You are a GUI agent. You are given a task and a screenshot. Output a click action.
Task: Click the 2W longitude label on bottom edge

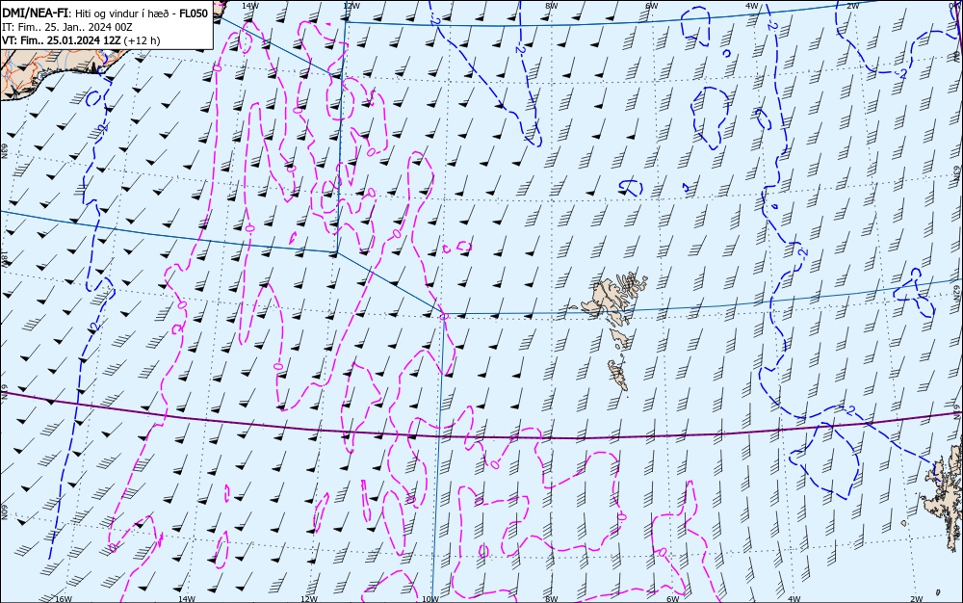(x=916, y=599)
